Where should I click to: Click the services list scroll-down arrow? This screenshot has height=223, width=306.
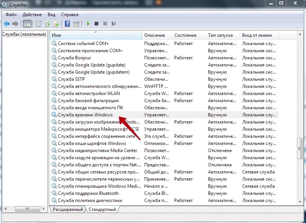pyautogui.click(x=300, y=202)
